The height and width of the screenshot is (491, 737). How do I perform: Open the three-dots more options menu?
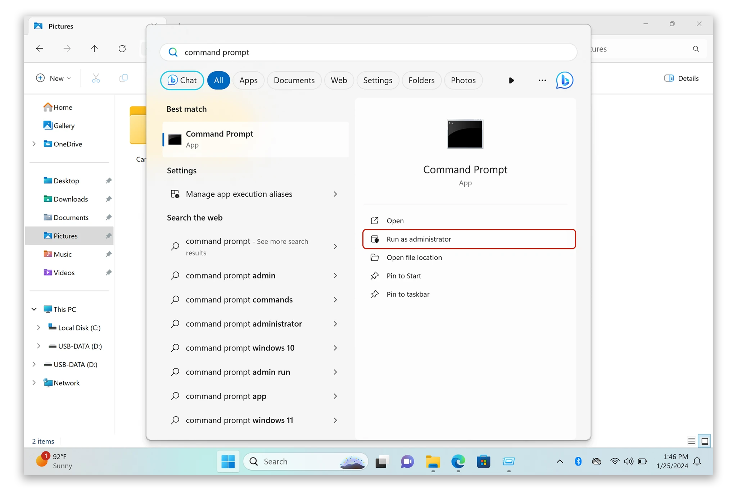click(x=542, y=80)
